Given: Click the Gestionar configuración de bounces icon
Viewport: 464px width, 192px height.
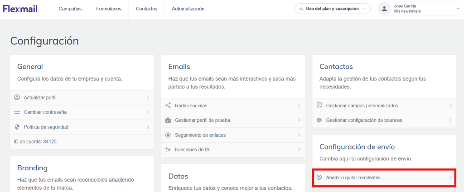Looking at the screenshot, I should [319, 120].
